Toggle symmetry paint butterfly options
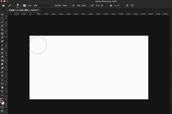Viewport: 172px width, 114px height. click(132, 6)
